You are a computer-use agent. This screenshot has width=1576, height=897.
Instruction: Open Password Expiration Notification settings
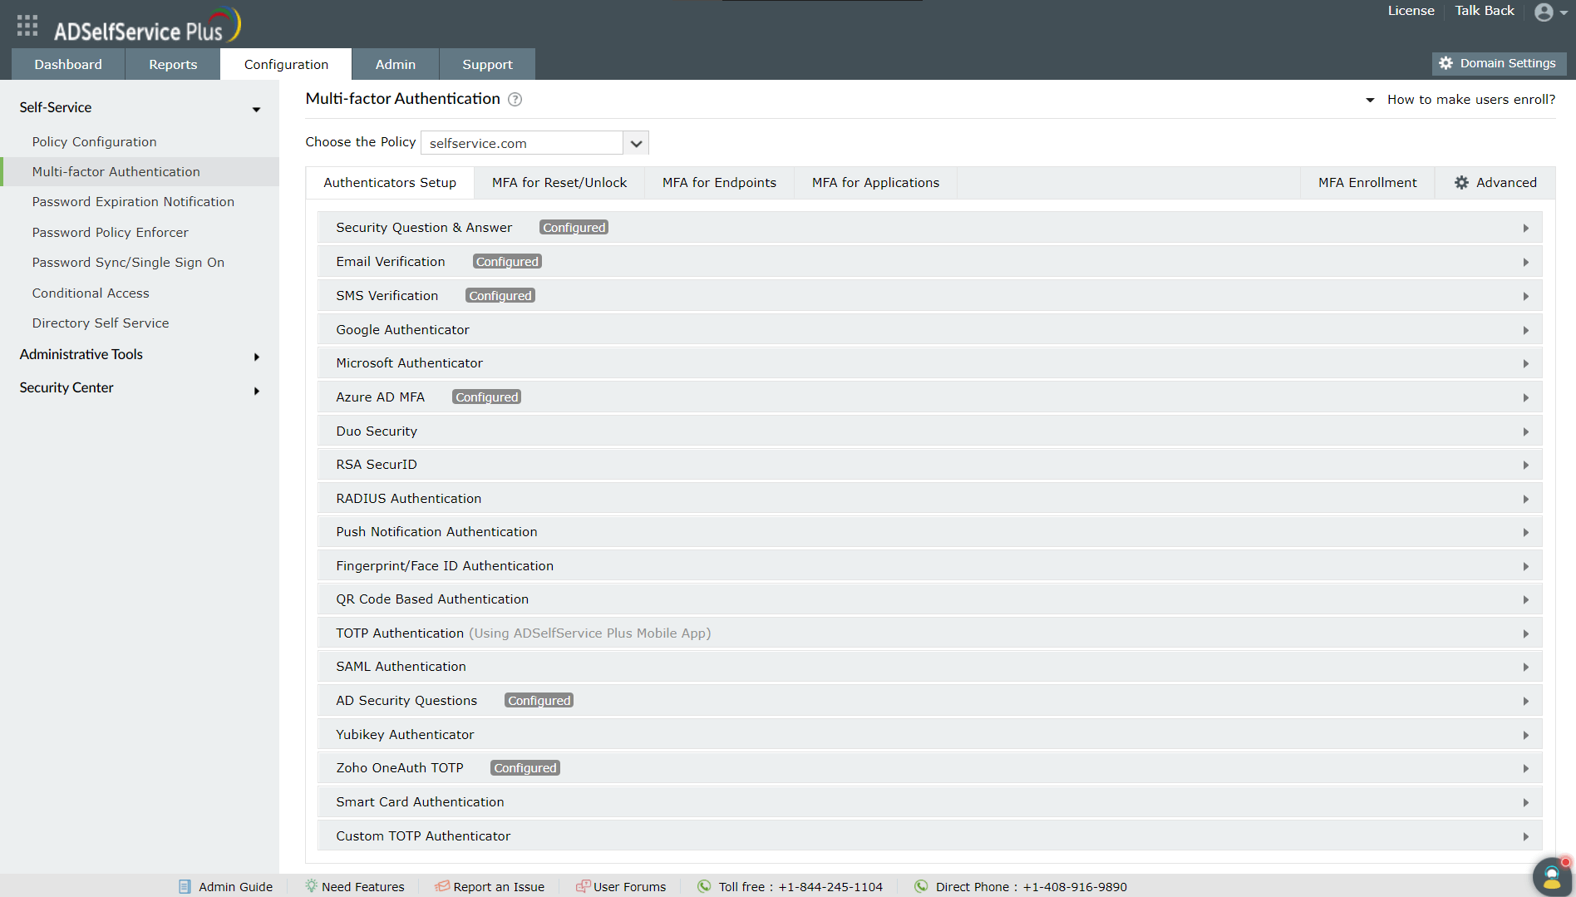tap(133, 202)
